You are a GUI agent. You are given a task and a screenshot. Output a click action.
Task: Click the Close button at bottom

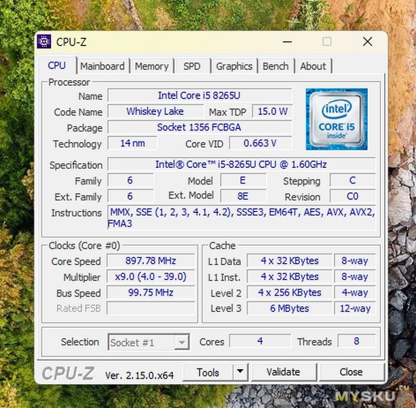[351, 372]
